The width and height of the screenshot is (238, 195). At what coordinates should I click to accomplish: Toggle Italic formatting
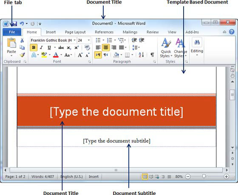(x=41, y=47)
